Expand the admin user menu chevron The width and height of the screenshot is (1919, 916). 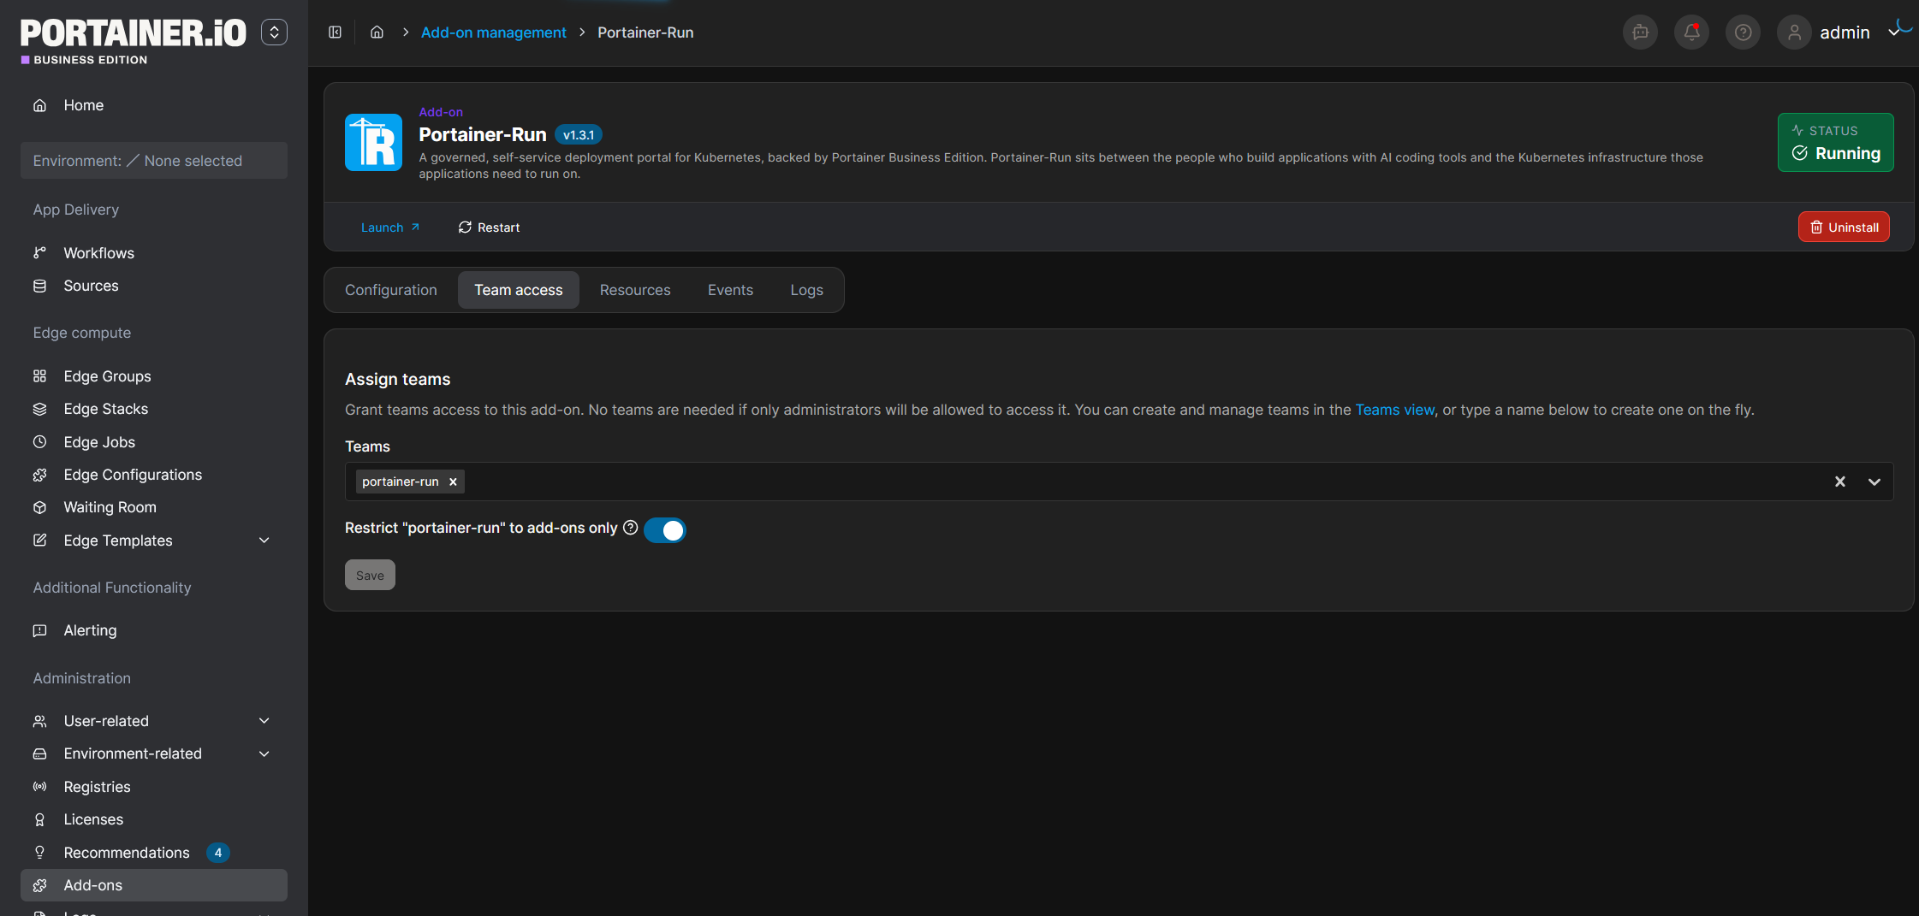pos(1894,33)
